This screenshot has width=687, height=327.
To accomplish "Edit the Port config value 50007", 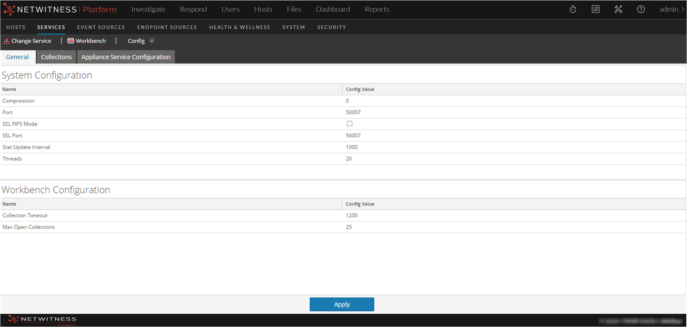I will [x=353, y=112].
